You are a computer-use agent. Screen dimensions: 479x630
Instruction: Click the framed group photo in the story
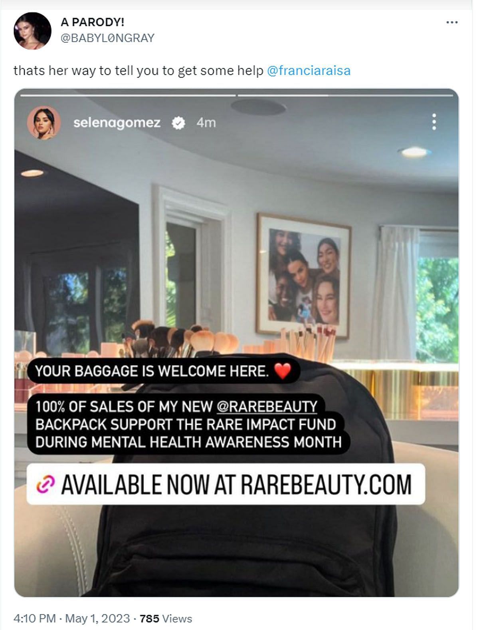(304, 276)
